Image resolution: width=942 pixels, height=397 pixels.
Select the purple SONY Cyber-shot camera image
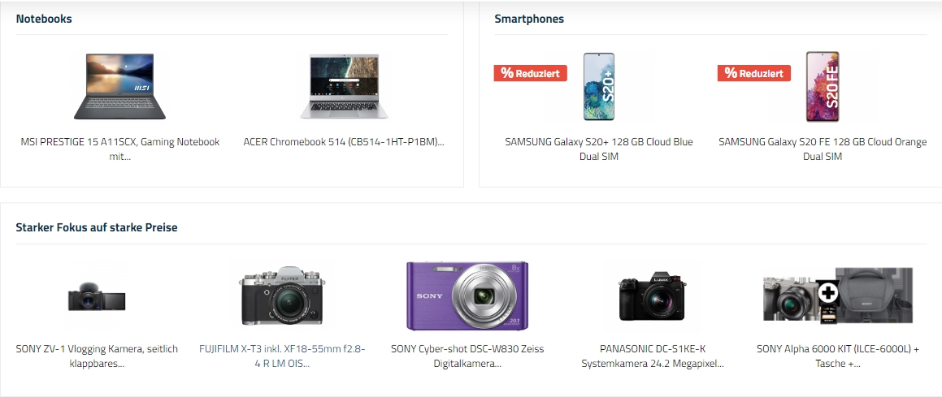[467, 296]
